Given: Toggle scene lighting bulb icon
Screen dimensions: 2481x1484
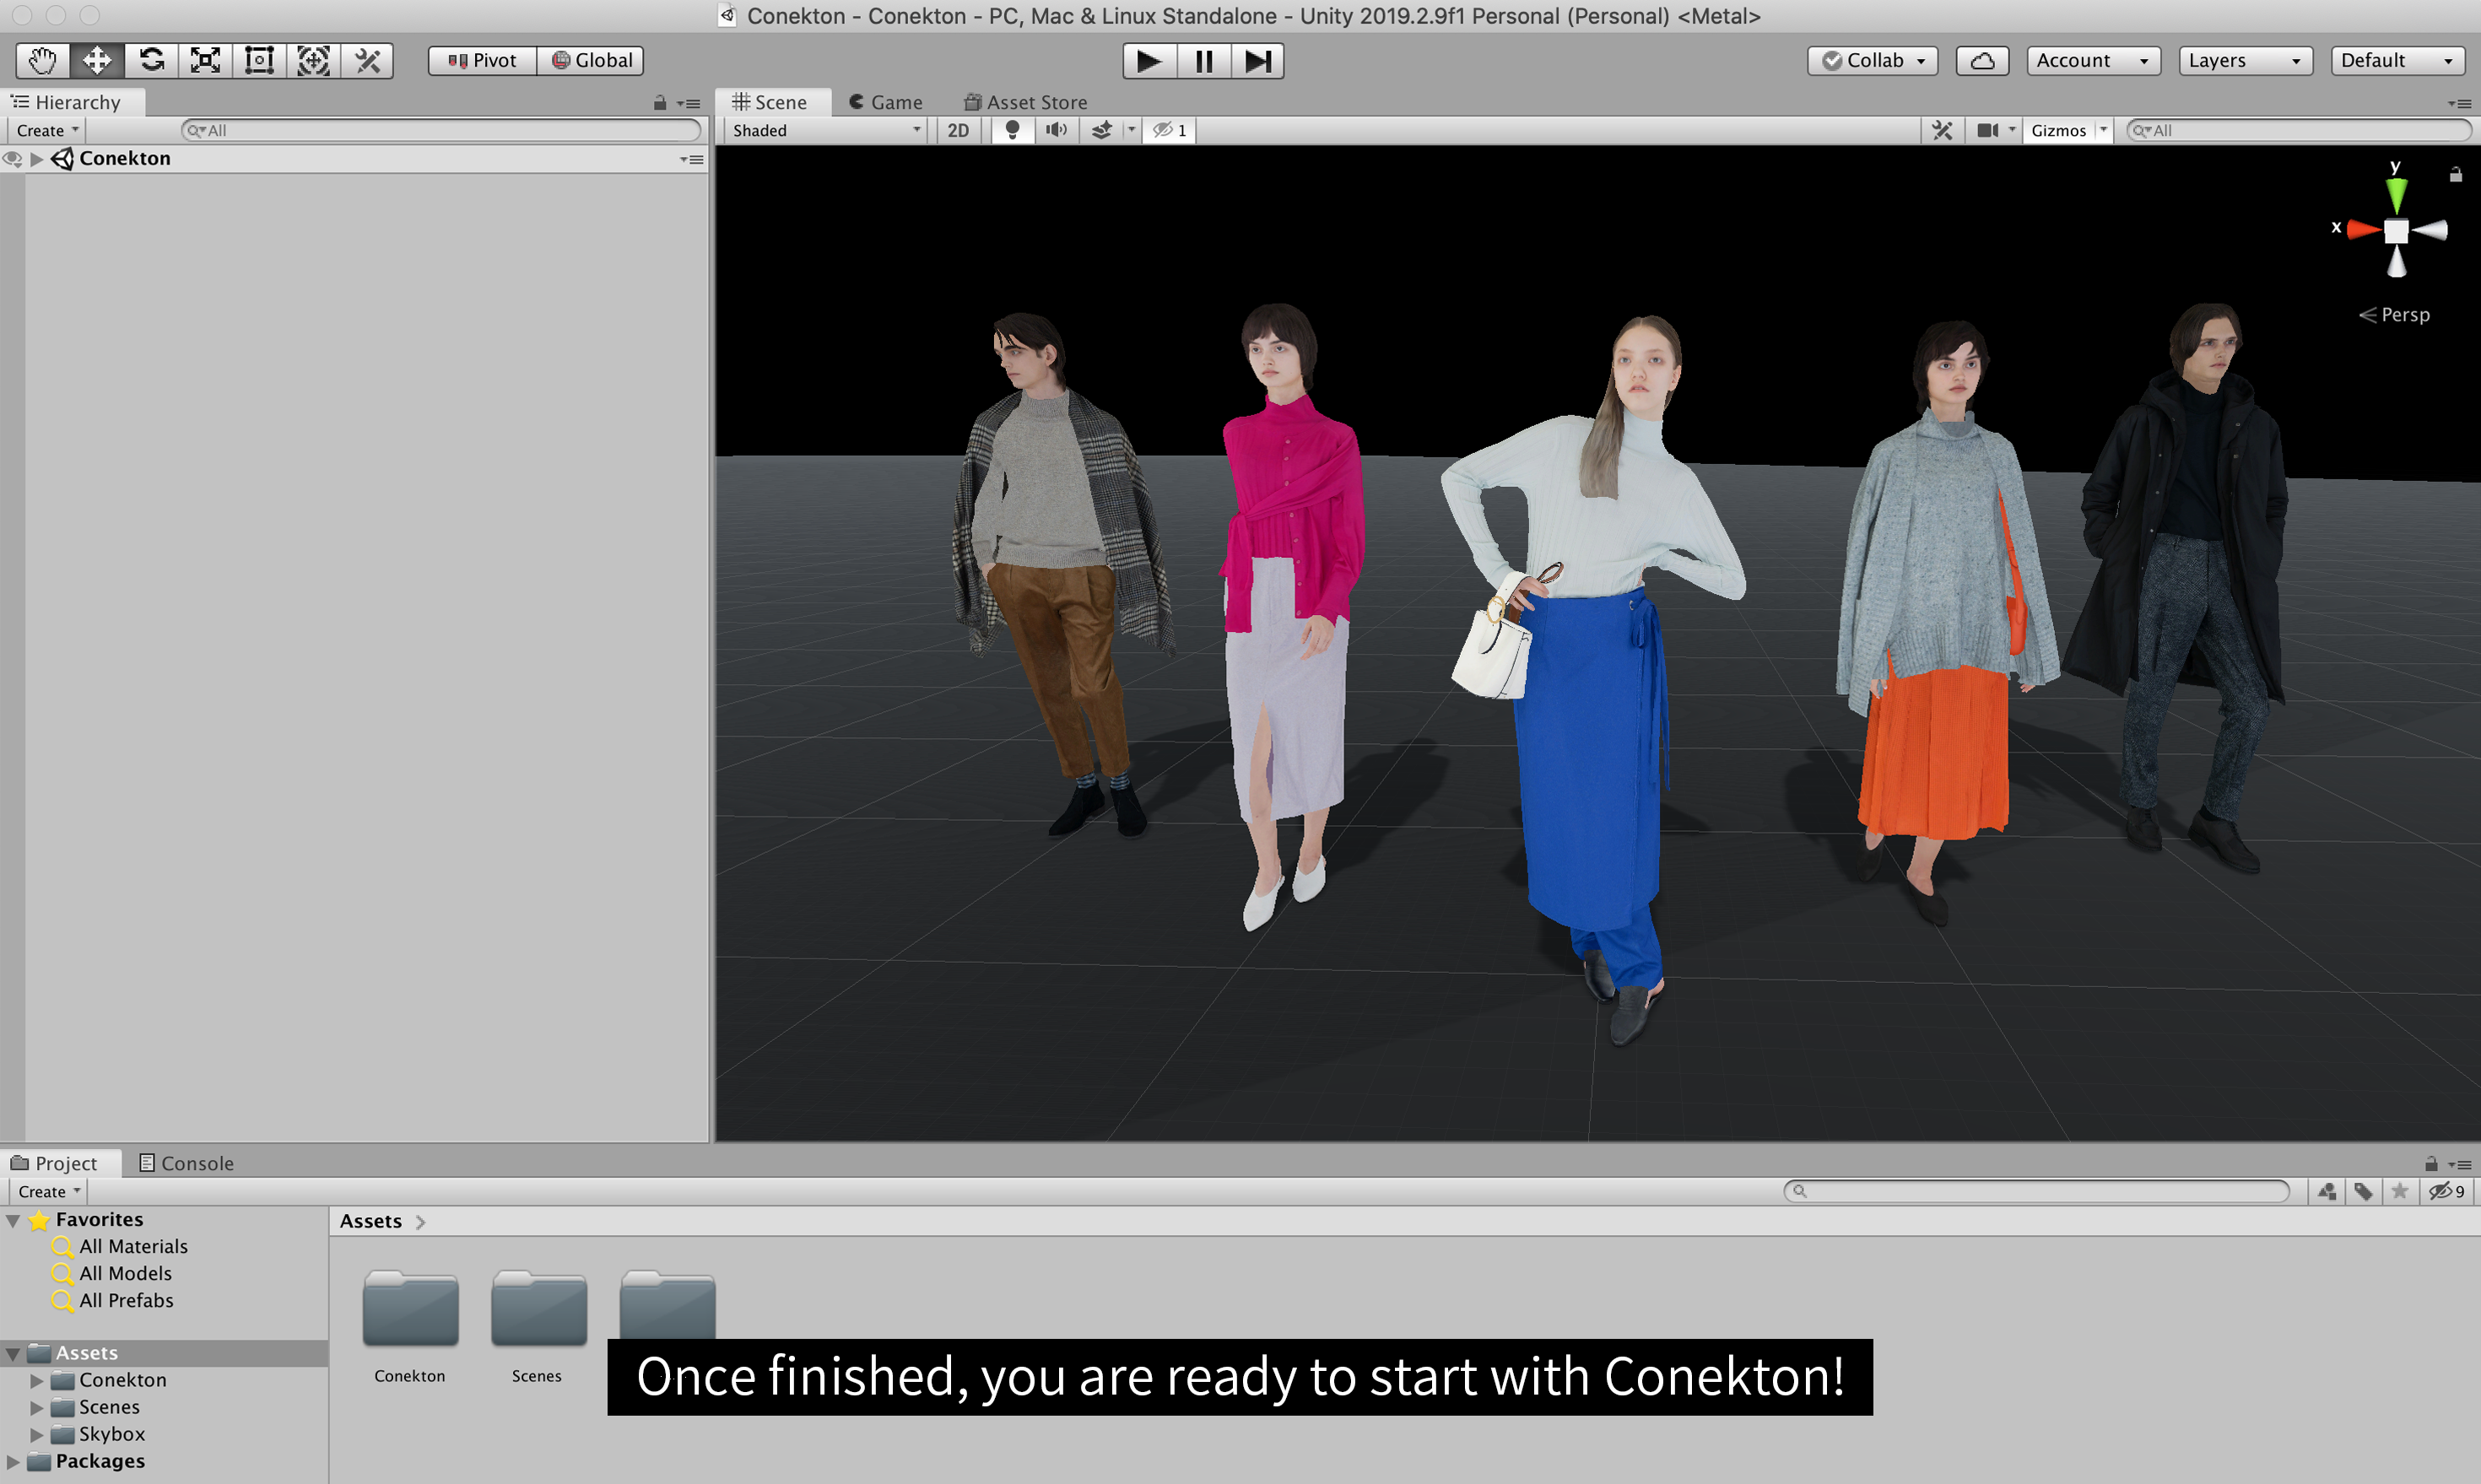Looking at the screenshot, I should [1012, 130].
